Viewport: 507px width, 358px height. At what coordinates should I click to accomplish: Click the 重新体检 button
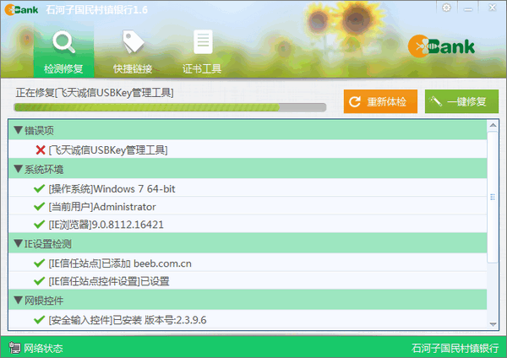coord(380,101)
